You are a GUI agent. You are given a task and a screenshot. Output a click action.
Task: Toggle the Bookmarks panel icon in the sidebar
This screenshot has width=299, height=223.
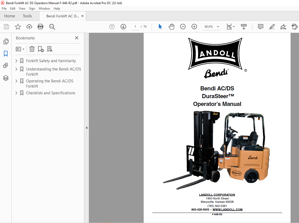pyautogui.click(x=6, y=54)
